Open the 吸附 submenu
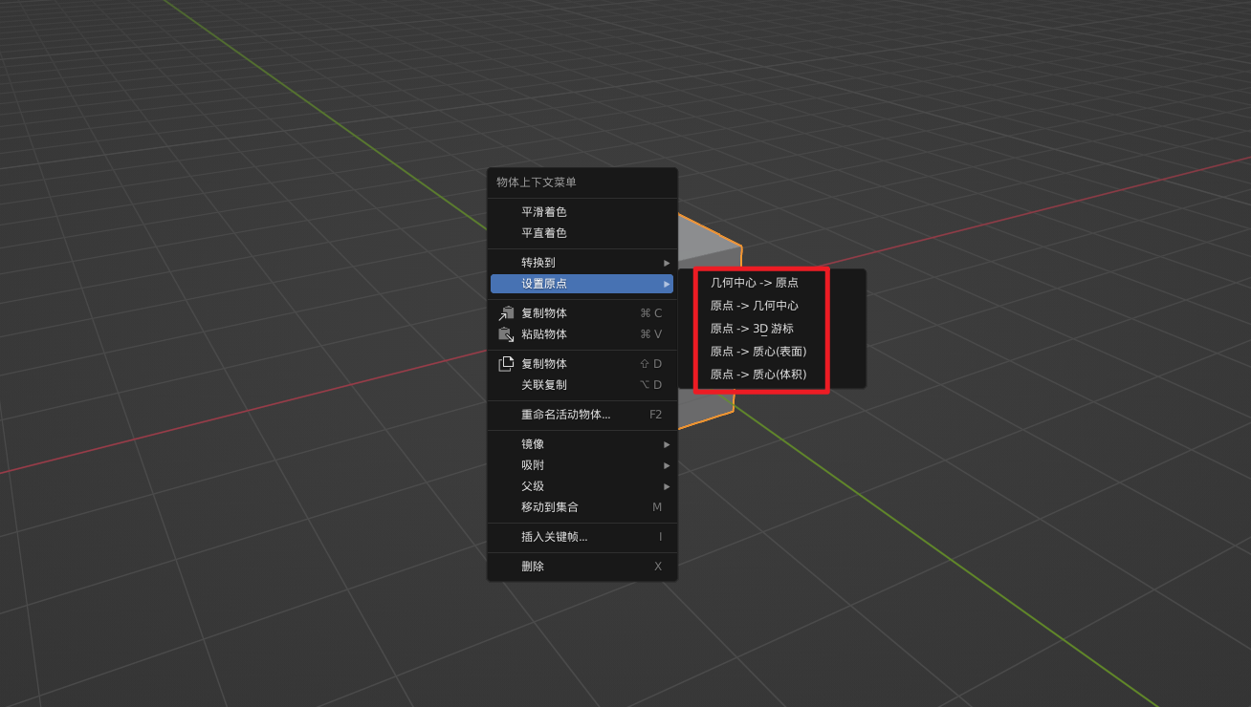The width and height of the screenshot is (1251, 707). click(582, 465)
